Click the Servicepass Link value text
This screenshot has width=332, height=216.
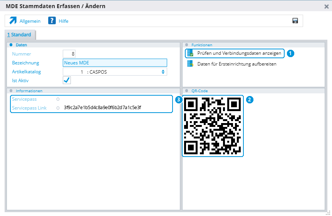[102, 108]
